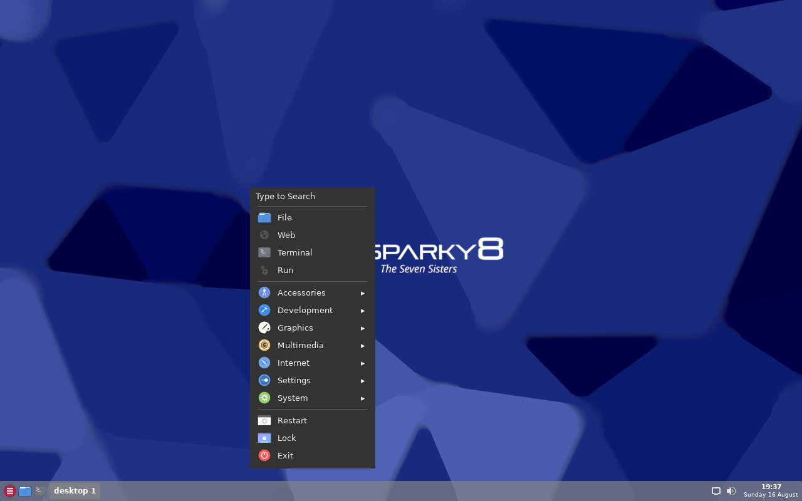Viewport: 802px width, 501px height.
Task: Choose the Exit entry label
Action: click(285, 455)
